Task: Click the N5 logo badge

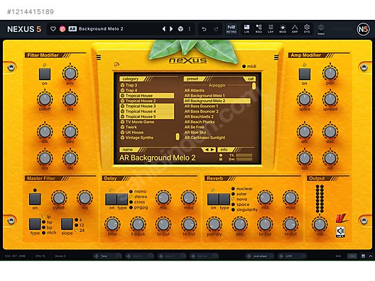Action: click(x=363, y=29)
